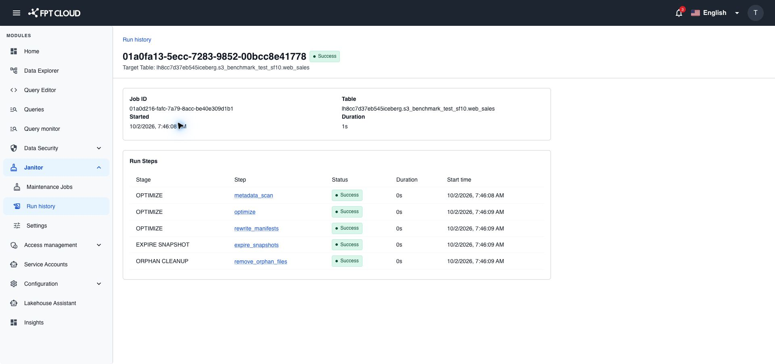The width and height of the screenshot is (775, 364).
Task: Click the Duration value 1s
Action: (345, 126)
